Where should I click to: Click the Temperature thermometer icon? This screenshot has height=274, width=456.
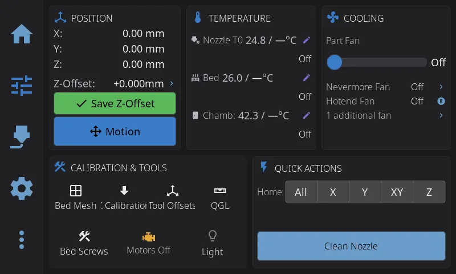[198, 18]
